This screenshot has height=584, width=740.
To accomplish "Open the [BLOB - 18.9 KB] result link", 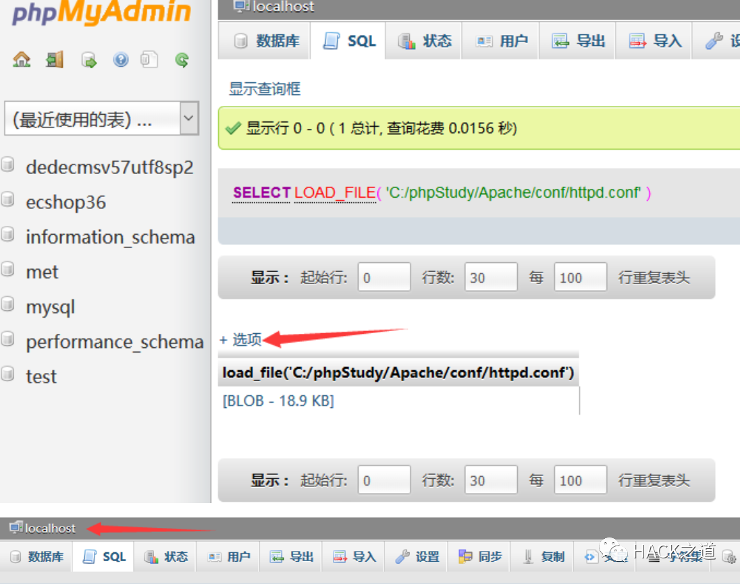I will click(278, 401).
